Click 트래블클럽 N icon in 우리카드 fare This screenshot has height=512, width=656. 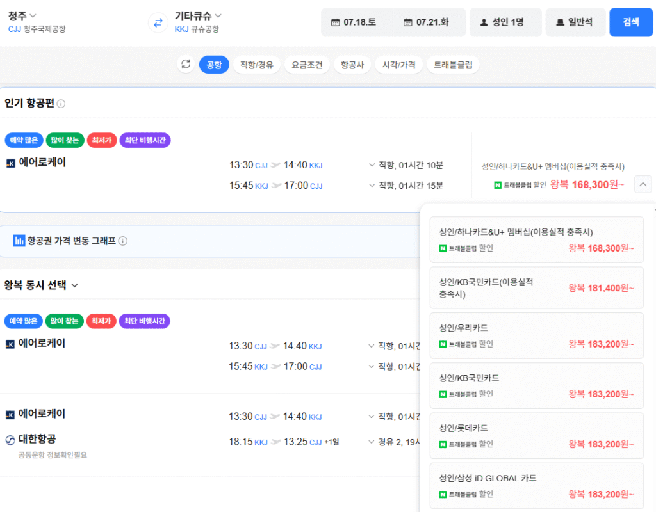pos(443,344)
